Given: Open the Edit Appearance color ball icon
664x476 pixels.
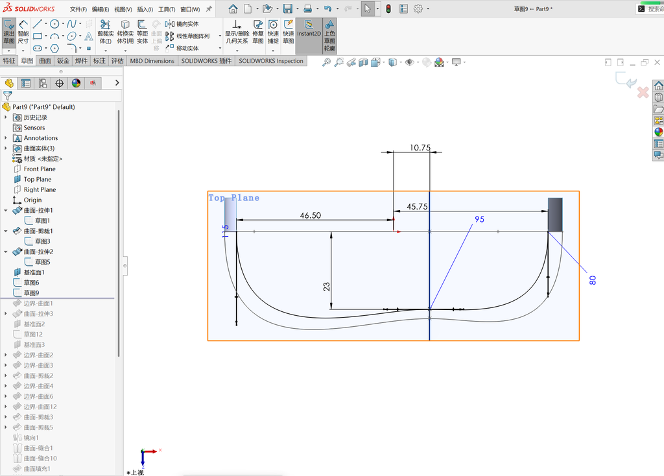Looking at the screenshot, I should click(439, 62).
